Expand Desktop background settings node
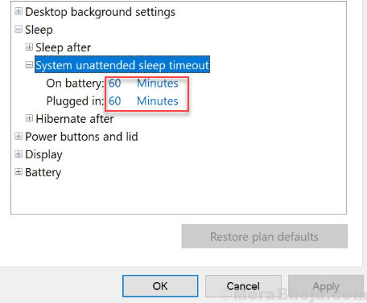The height and width of the screenshot is (303, 367). [x=19, y=11]
